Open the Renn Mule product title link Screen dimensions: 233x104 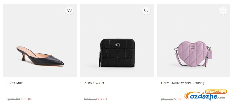click(x=16, y=83)
